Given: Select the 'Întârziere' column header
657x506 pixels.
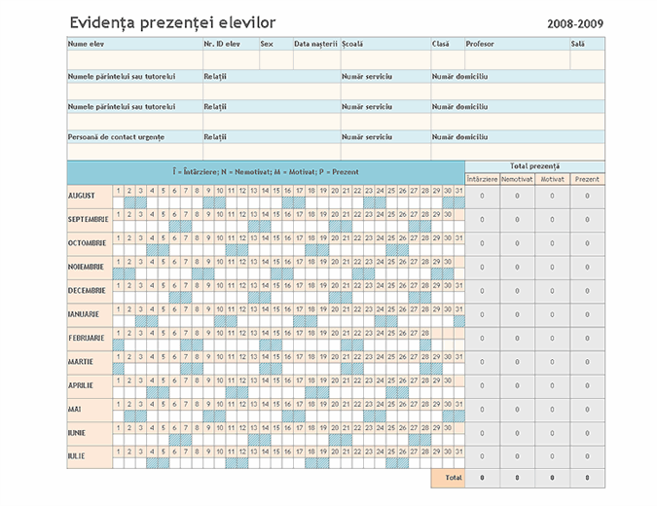Looking at the screenshot, I should [482, 179].
